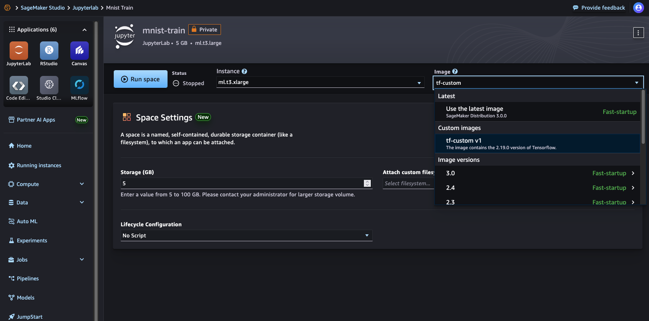This screenshot has height=321, width=649.
Task: Launch Studio Classic app
Action: pos(49,89)
